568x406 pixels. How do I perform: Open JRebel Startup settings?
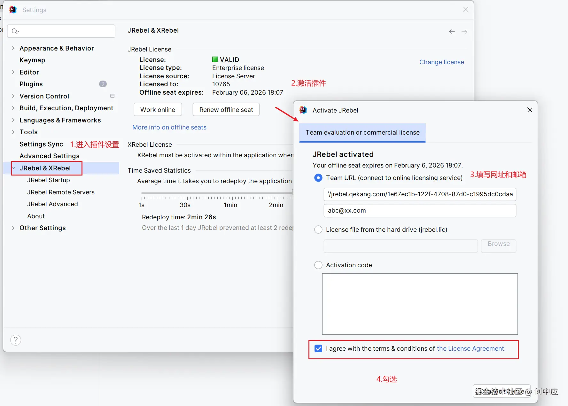tap(49, 180)
